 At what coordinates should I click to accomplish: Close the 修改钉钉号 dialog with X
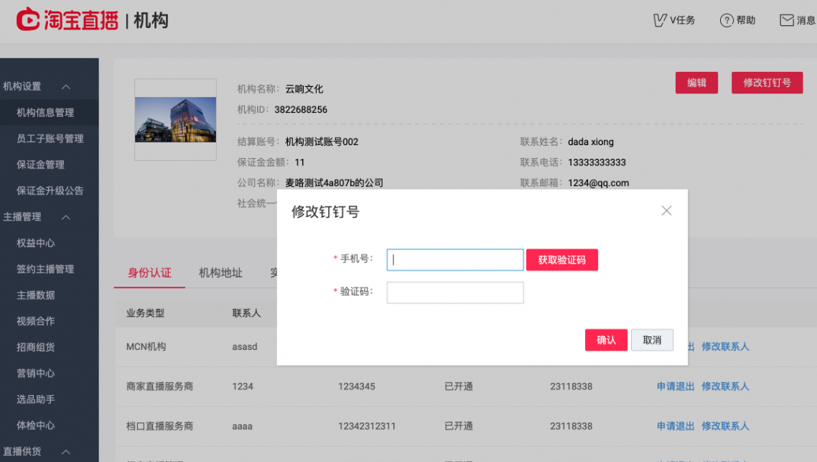[x=666, y=211]
